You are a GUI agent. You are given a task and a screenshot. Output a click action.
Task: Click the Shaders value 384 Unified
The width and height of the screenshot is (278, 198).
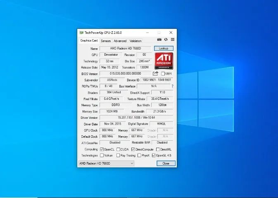tap(114, 92)
